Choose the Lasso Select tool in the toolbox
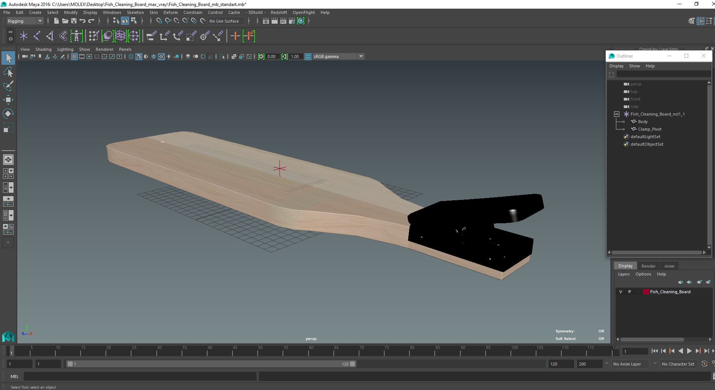Image resolution: width=715 pixels, height=390 pixels. (8, 72)
